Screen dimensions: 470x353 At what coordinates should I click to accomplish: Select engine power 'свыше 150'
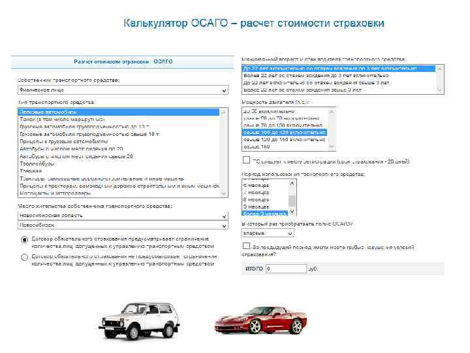click(285, 147)
